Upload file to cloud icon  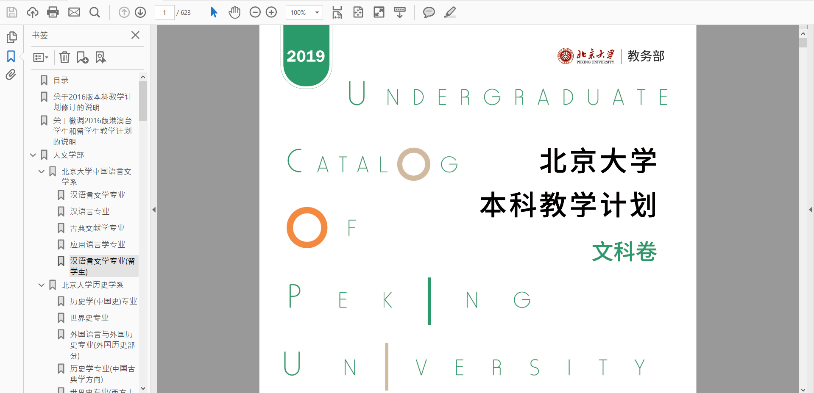(x=33, y=12)
